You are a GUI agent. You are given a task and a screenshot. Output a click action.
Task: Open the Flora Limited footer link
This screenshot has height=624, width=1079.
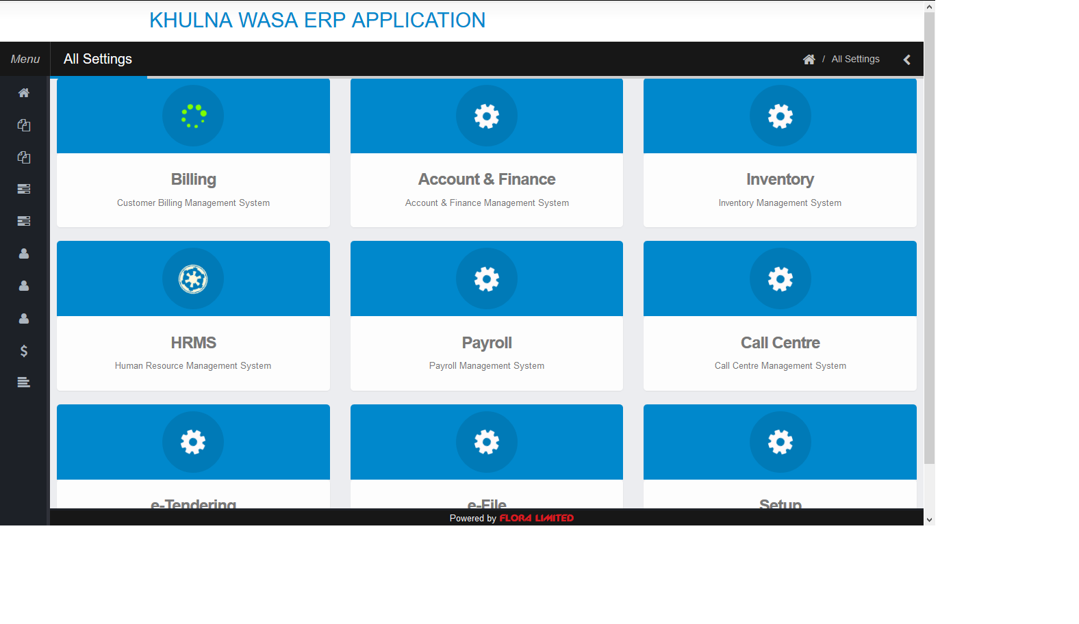(x=536, y=518)
